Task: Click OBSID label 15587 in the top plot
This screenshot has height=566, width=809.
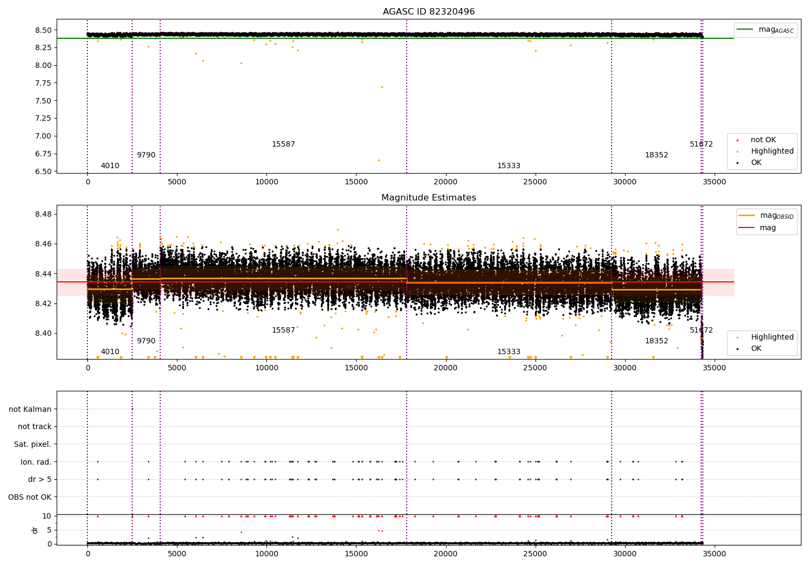Action: click(x=283, y=144)
